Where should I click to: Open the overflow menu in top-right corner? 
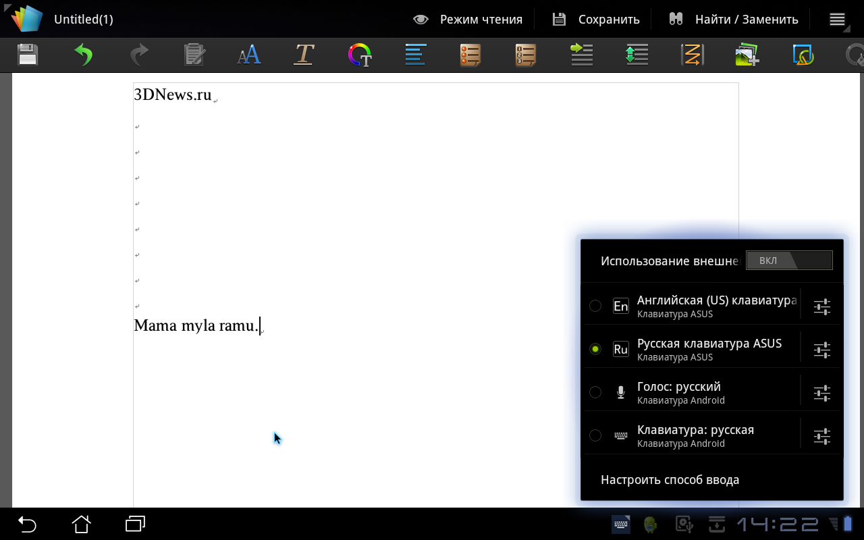(x=837, y=20)
